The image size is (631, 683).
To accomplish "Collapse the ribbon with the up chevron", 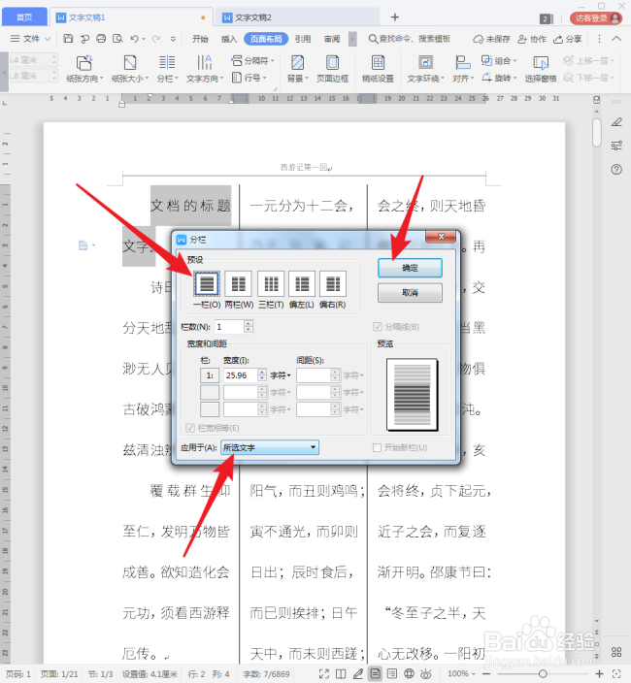I will (616, 39).
